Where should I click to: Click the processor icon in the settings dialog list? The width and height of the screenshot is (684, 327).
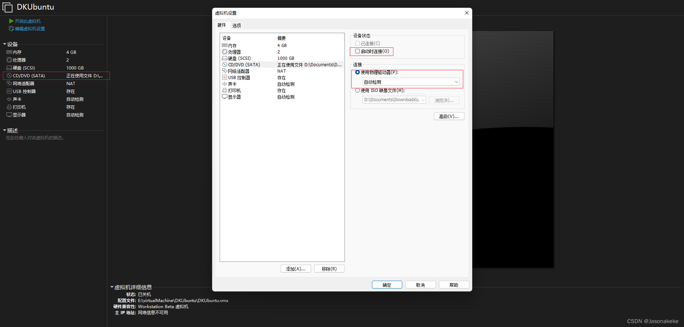[225, 52]
